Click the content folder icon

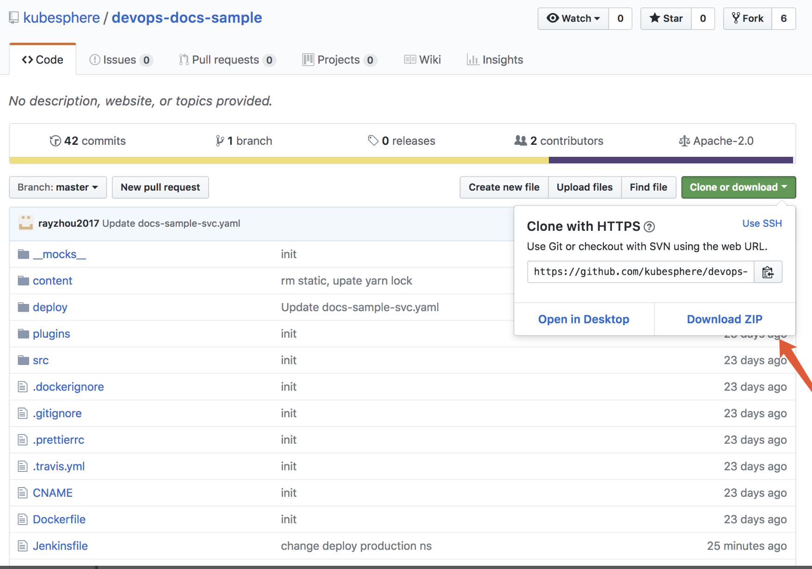pos(23,281)
